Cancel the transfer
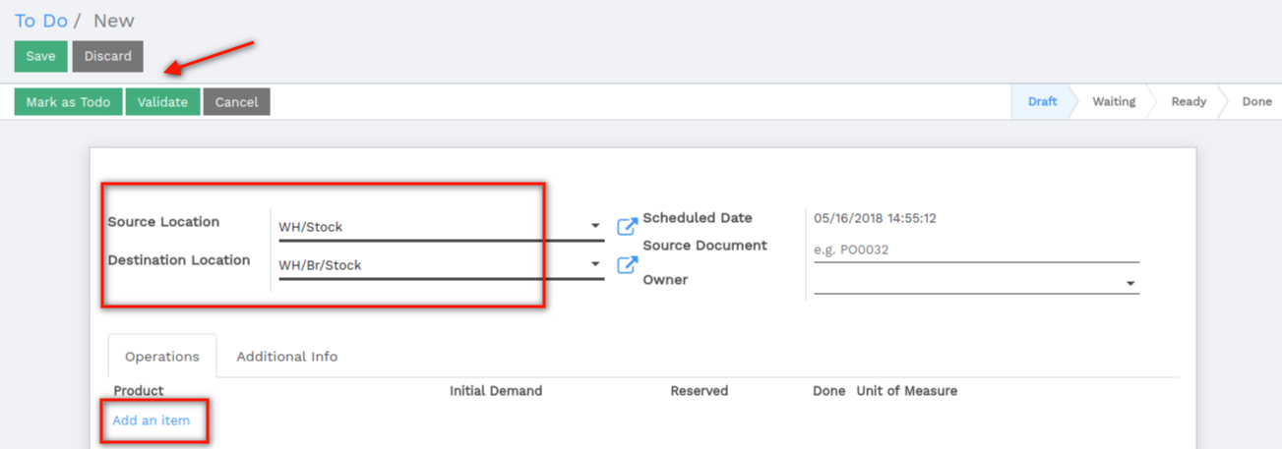This screenshot has width=1282, height=449. tap(237, 102)
